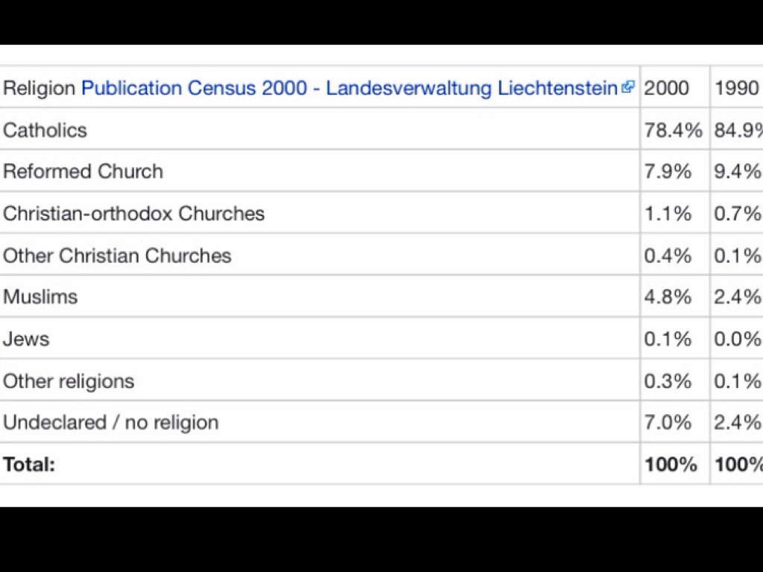Click the external link icon after Liechtenstein
The image size is (763, 572).
tap(627, 87)
